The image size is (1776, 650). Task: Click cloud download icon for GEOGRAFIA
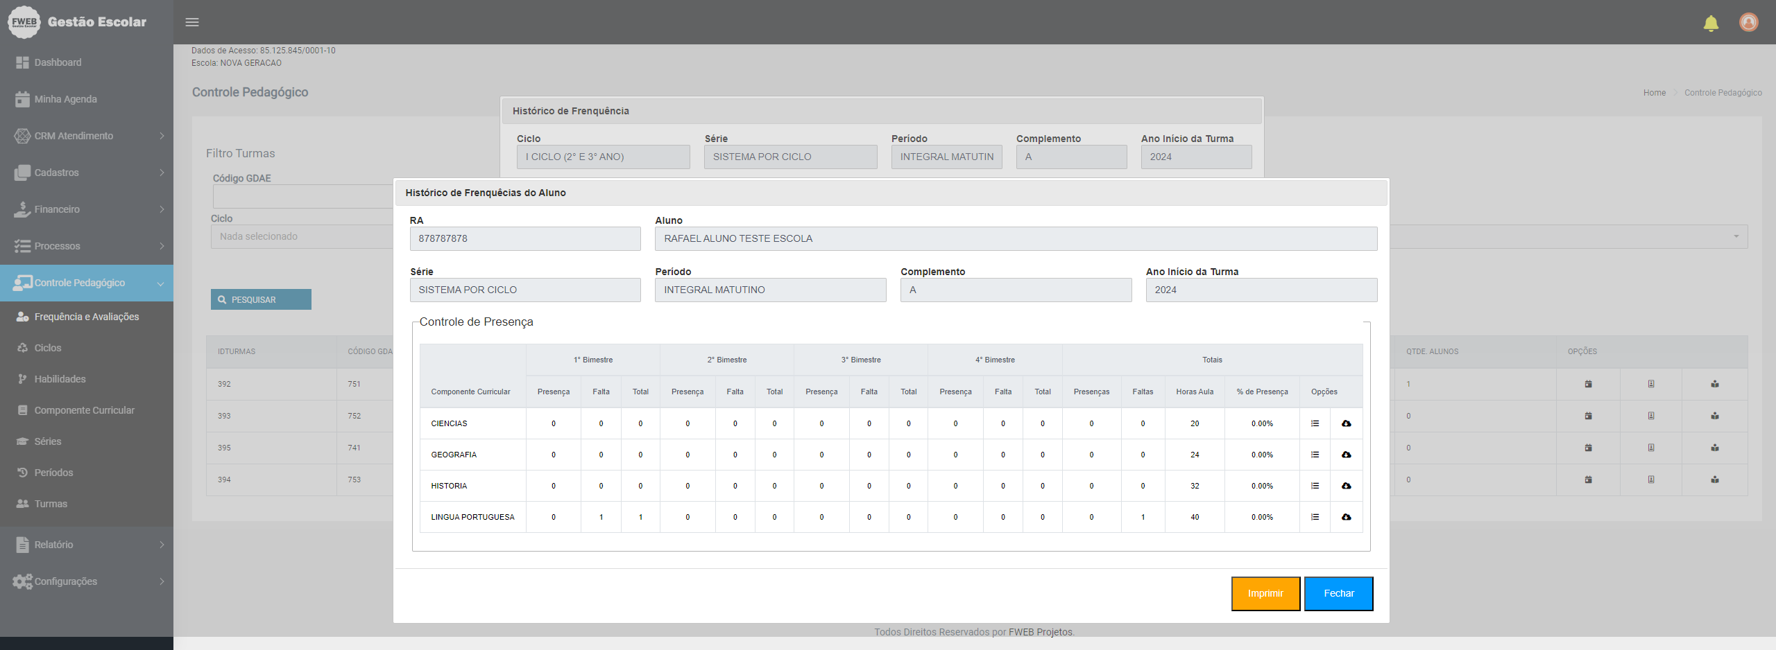1346,455
